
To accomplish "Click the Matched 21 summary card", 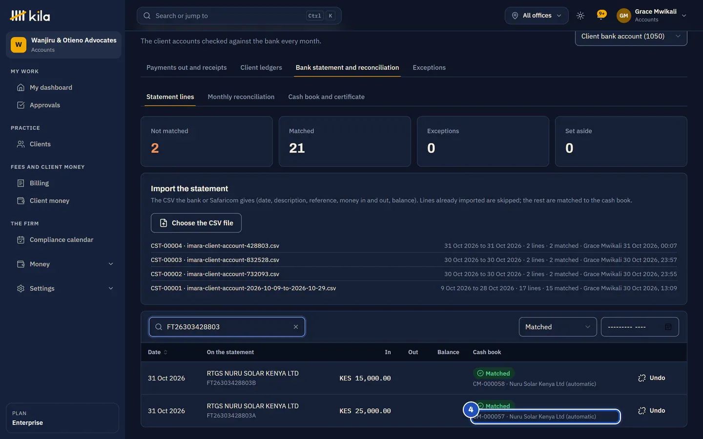I will (345, 141).
